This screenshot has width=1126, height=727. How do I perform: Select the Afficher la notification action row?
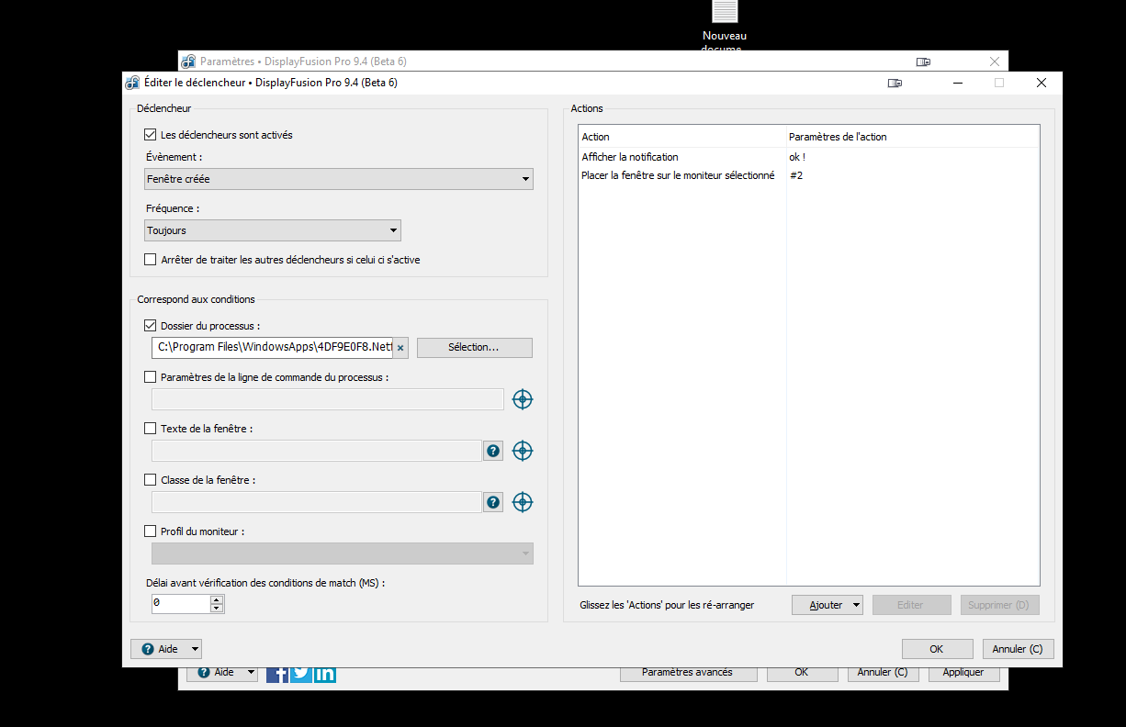click(x=809, y=157)
